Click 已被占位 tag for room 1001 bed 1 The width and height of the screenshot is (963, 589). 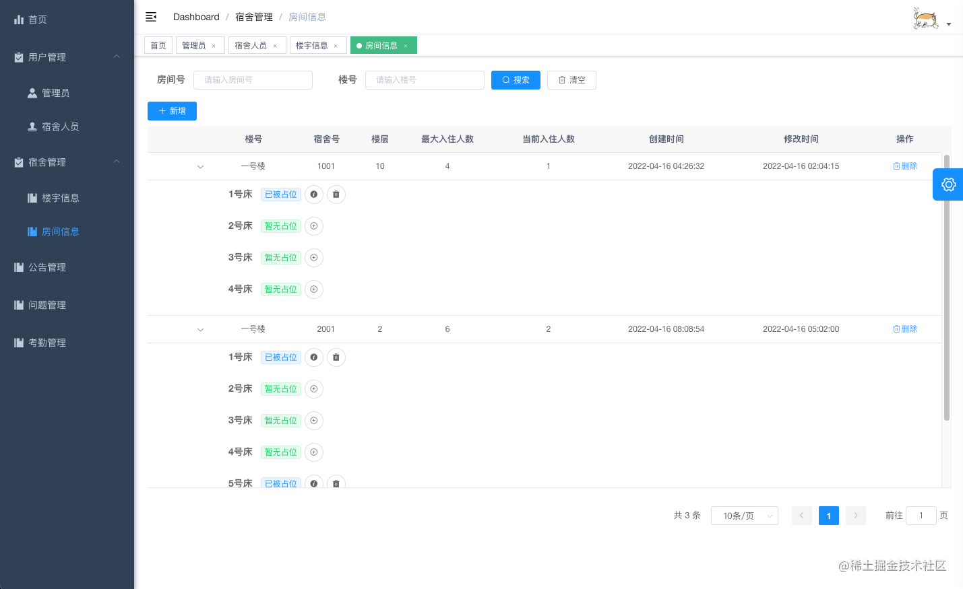[281, 195]
